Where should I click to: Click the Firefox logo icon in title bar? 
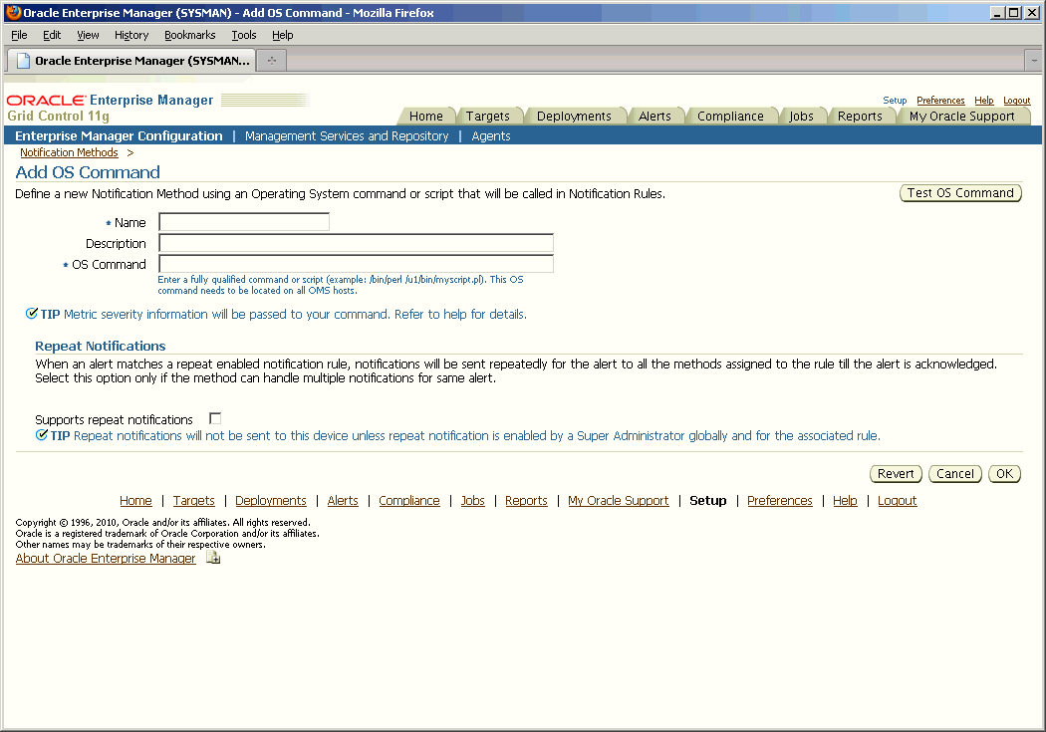13,12
